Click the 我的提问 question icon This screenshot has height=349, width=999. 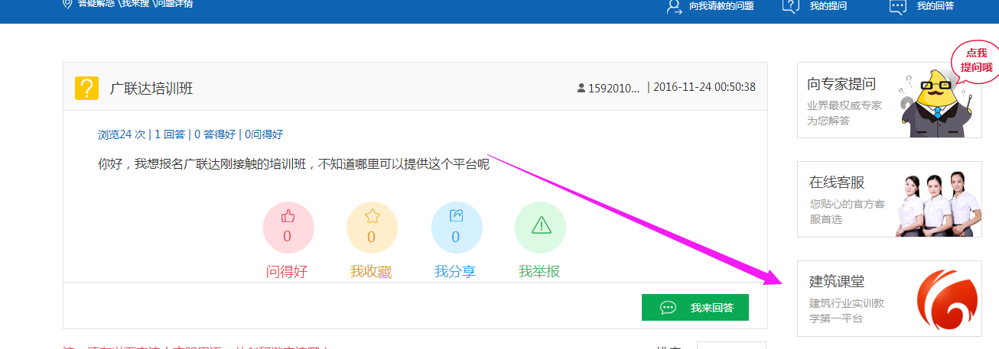pos(791,6)
